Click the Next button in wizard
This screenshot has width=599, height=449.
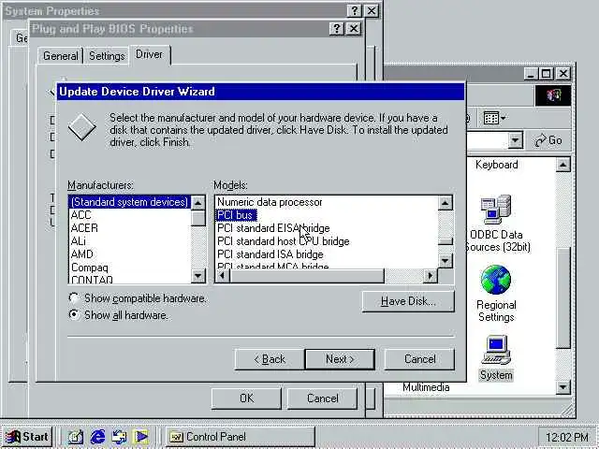click(340, 359)
